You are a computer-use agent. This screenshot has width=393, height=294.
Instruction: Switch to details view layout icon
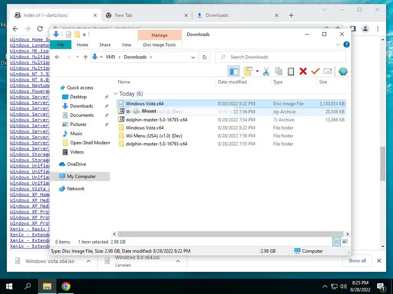(337, 242)
